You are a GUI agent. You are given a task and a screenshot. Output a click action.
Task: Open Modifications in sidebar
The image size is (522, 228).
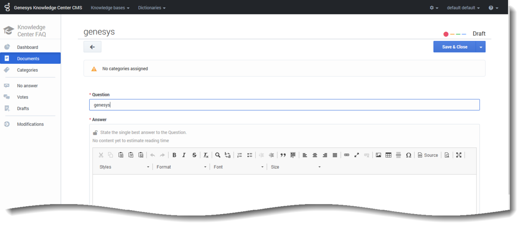[x=30, y=124]
